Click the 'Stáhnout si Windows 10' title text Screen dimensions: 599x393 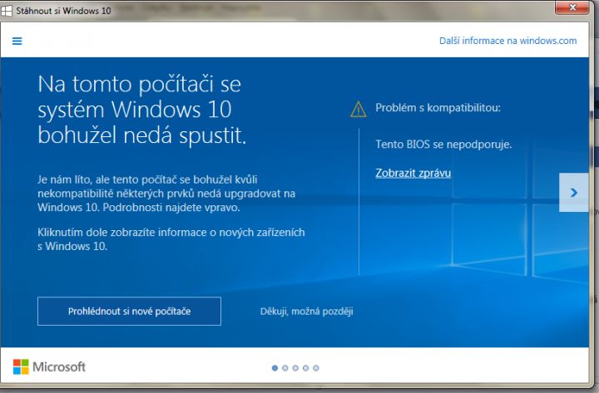pyautogui.click(x=63, y=11)
